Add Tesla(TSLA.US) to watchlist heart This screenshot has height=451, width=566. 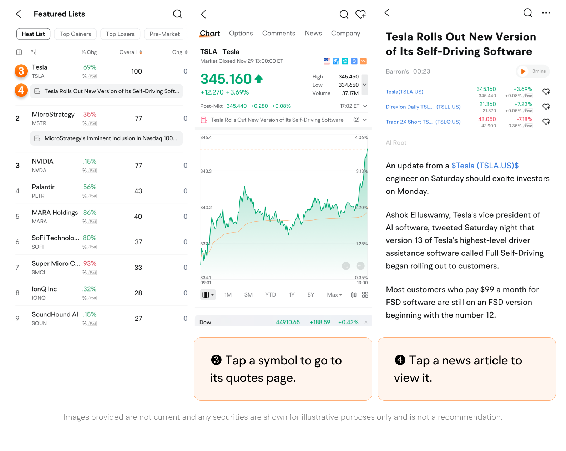tap(546, 92)
